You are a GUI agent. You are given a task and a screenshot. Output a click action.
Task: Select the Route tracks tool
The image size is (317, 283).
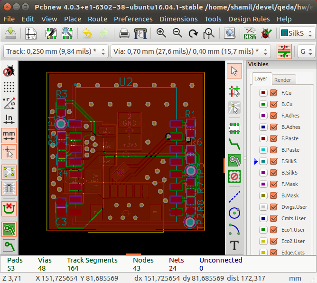click(x=234, y=144)
